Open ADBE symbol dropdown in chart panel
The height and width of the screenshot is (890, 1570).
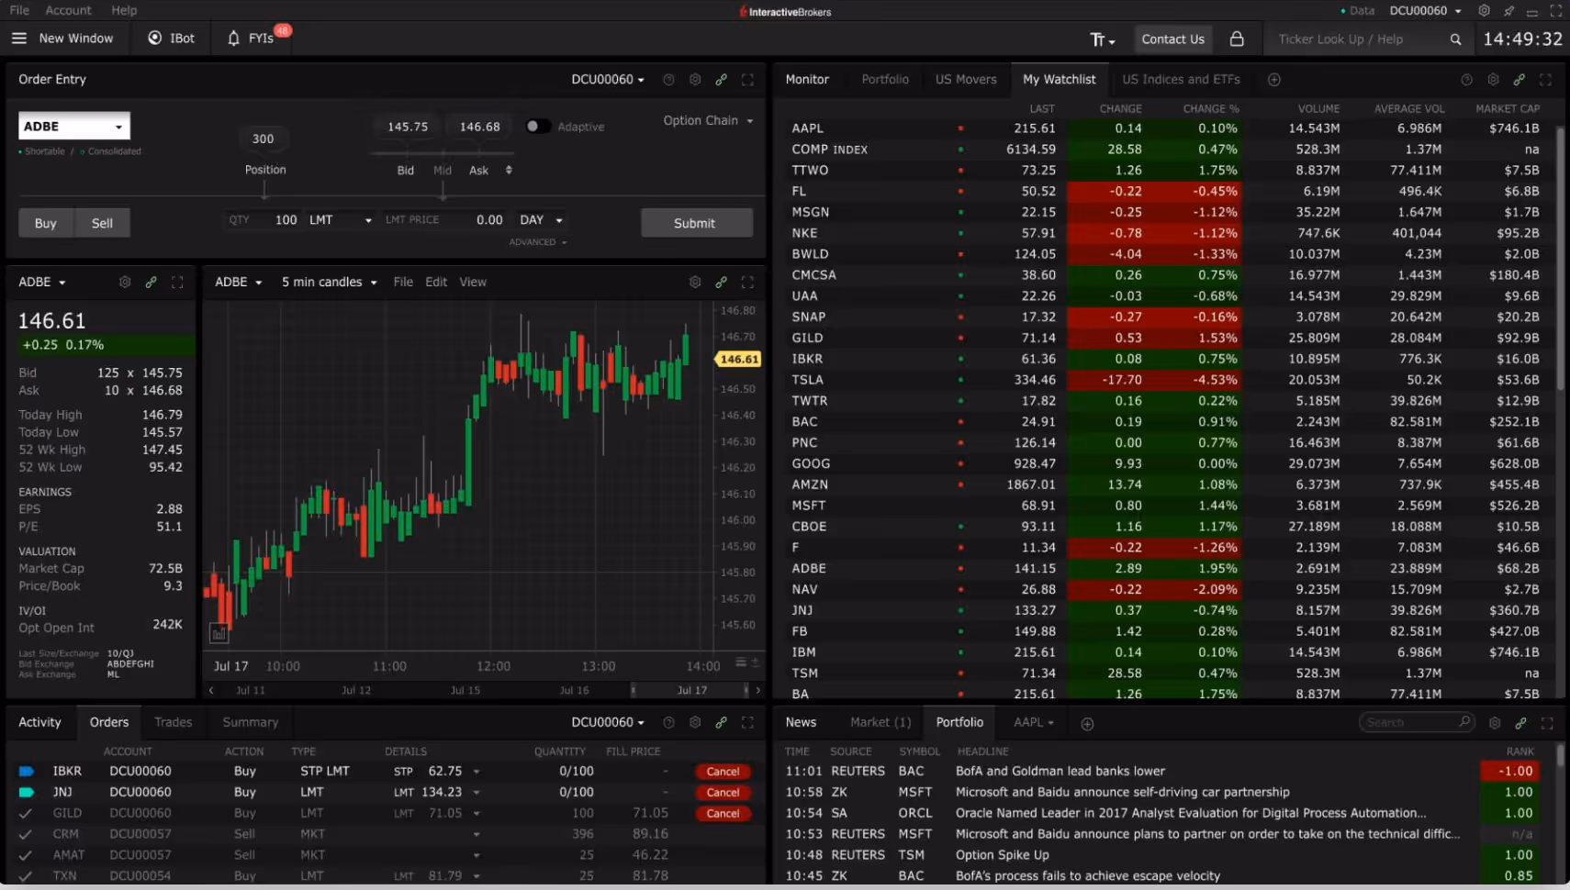coord(239,283)
